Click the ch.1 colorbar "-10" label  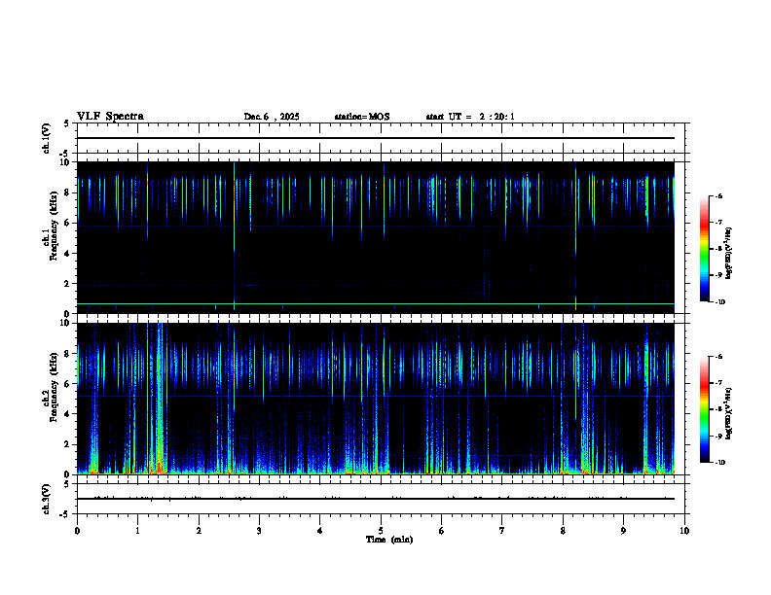tap(720, 302)
